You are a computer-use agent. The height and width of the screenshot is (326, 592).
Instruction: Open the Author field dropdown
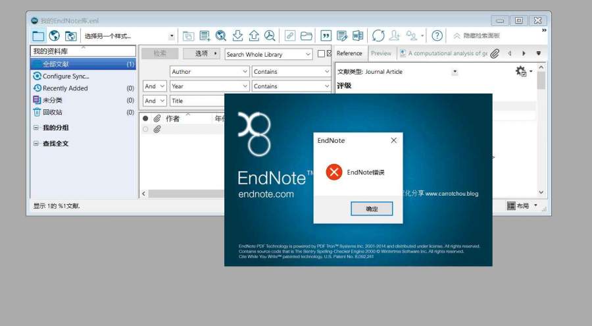(210, 72)
